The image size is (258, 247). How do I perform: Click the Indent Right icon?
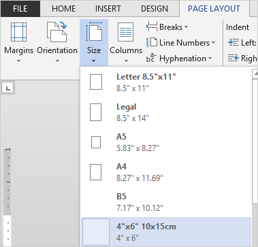(x=233, y=58)
